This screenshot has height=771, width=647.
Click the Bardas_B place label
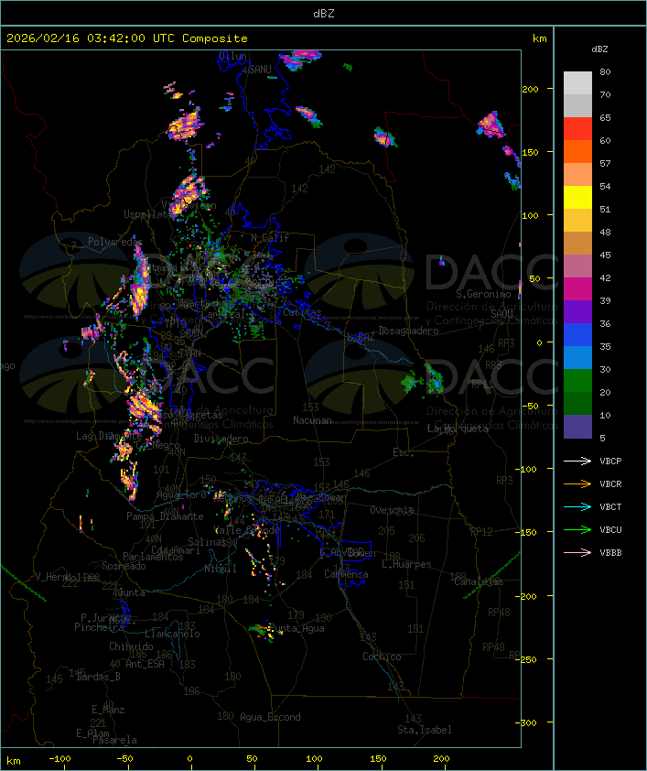[98, 677]
